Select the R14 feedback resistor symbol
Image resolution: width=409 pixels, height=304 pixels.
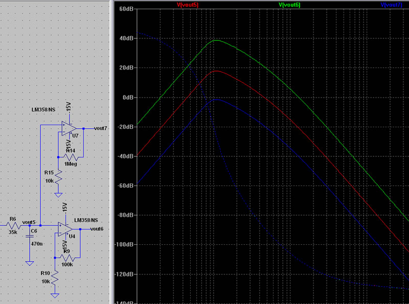[71, 157]
